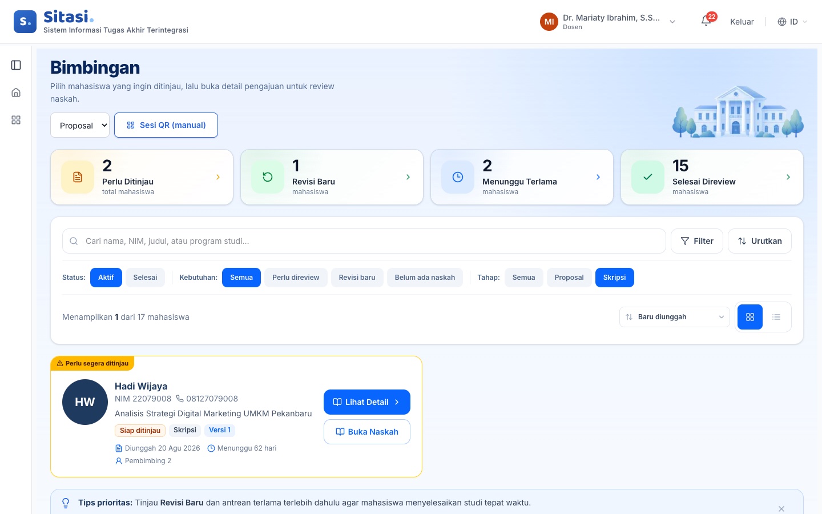This screenshot has width=822, height=514.
Task: Expand the Perlu Ditinjau card chevron
Action: (218, 177)
